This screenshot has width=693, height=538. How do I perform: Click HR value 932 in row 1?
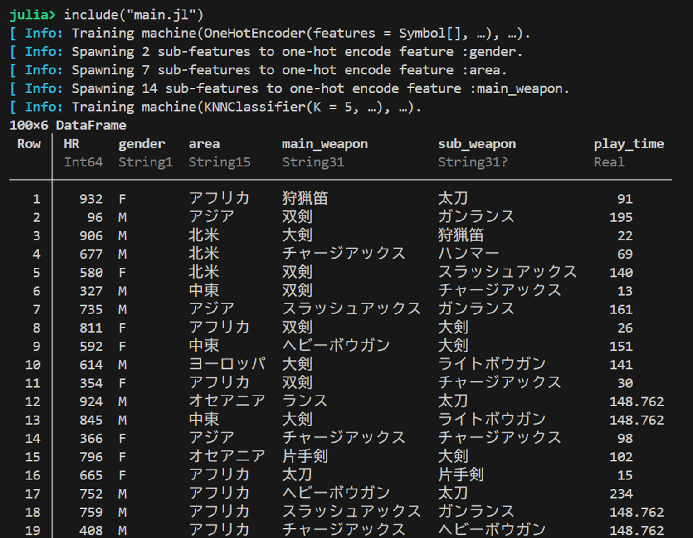coord(91,199)
